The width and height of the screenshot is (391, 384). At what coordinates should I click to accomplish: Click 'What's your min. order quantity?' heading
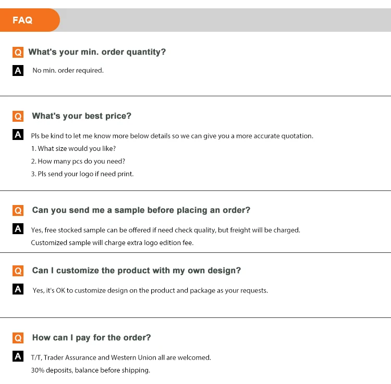point(97,52)
